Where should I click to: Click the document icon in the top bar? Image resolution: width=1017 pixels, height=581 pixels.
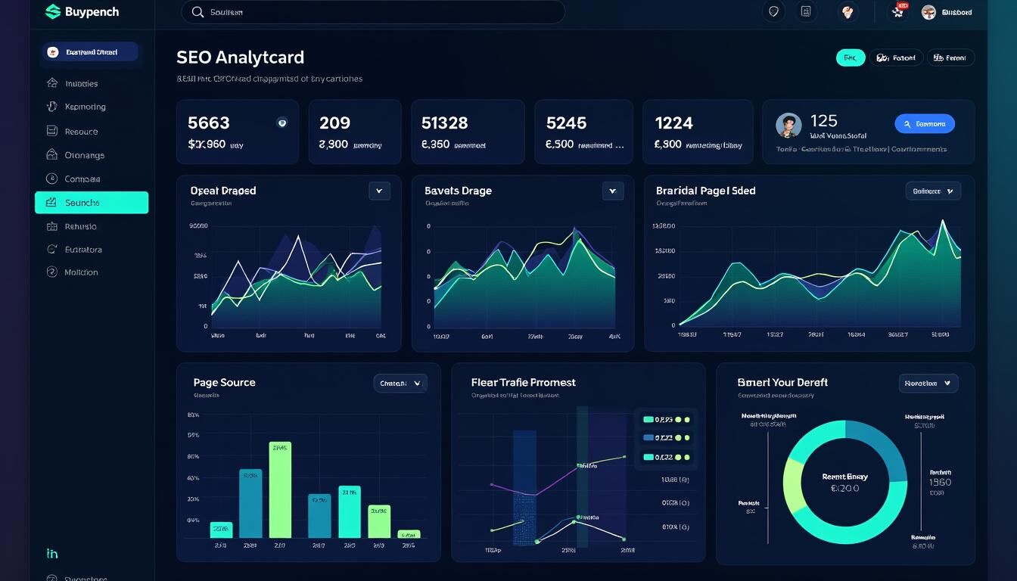click(806, 11)
